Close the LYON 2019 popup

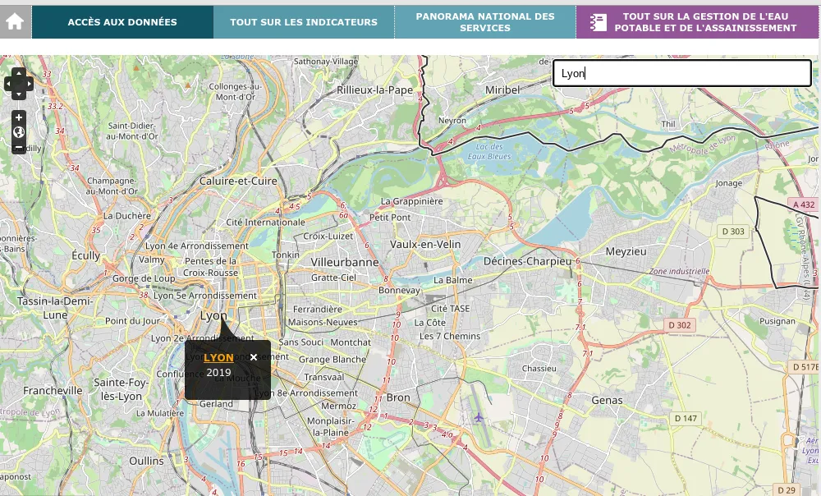(254, 357)
